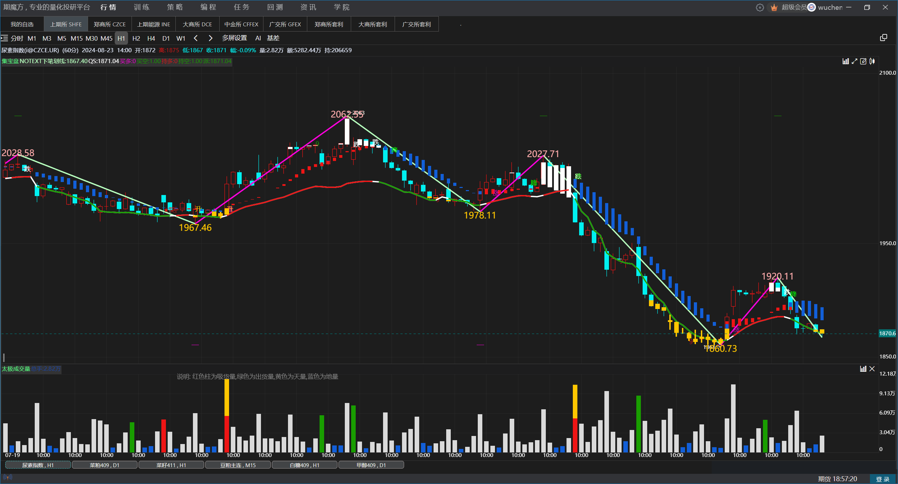
Task: Open 多屏设置 multi-screen settings
Action: (x=235, y=38)
